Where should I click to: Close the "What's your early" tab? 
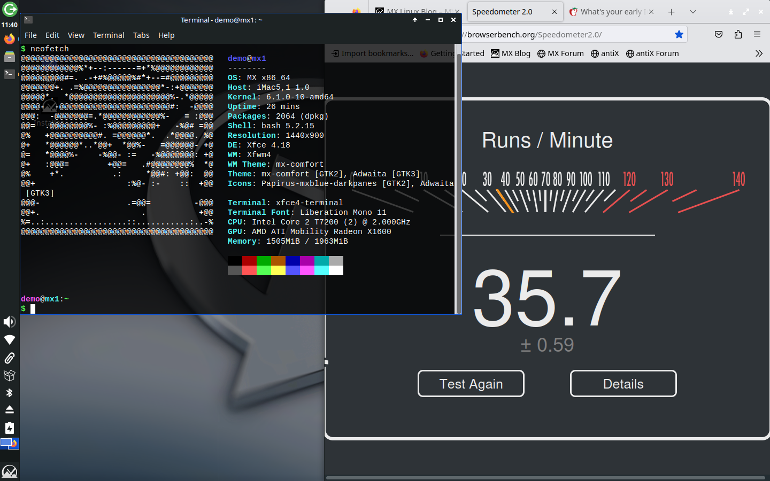point(651,12)
